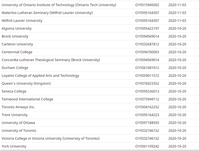Click Victoria College in Victoria University entry
Viewport: 199px width, 151px height.
(x=50, y=139)
